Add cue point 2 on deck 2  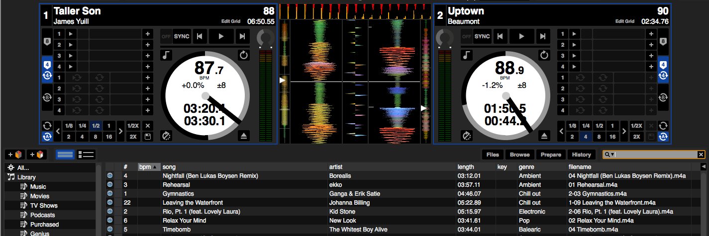click(x=651, y=45)
